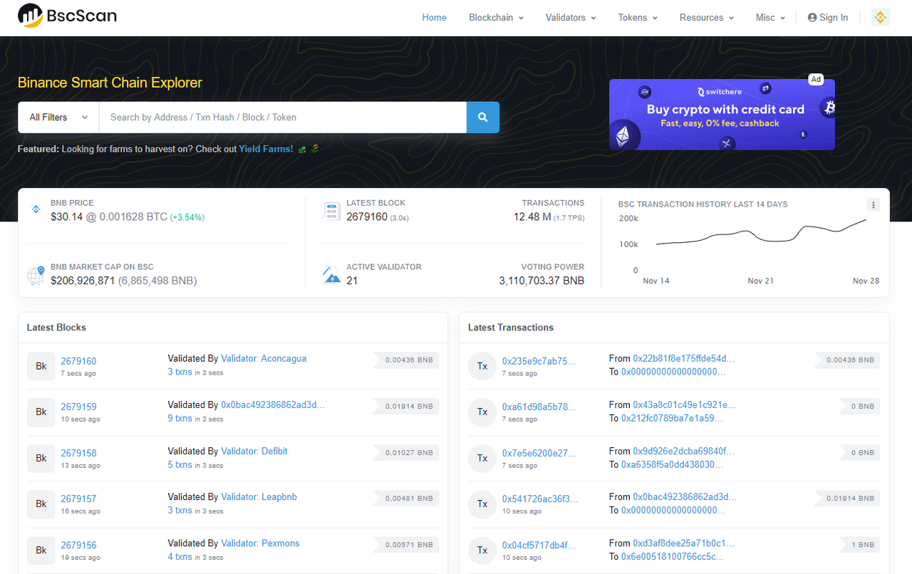The image size is (912, 574).
Task: Open validator address 0x0bac492386862ad3d in blocks
Action: 273,405
